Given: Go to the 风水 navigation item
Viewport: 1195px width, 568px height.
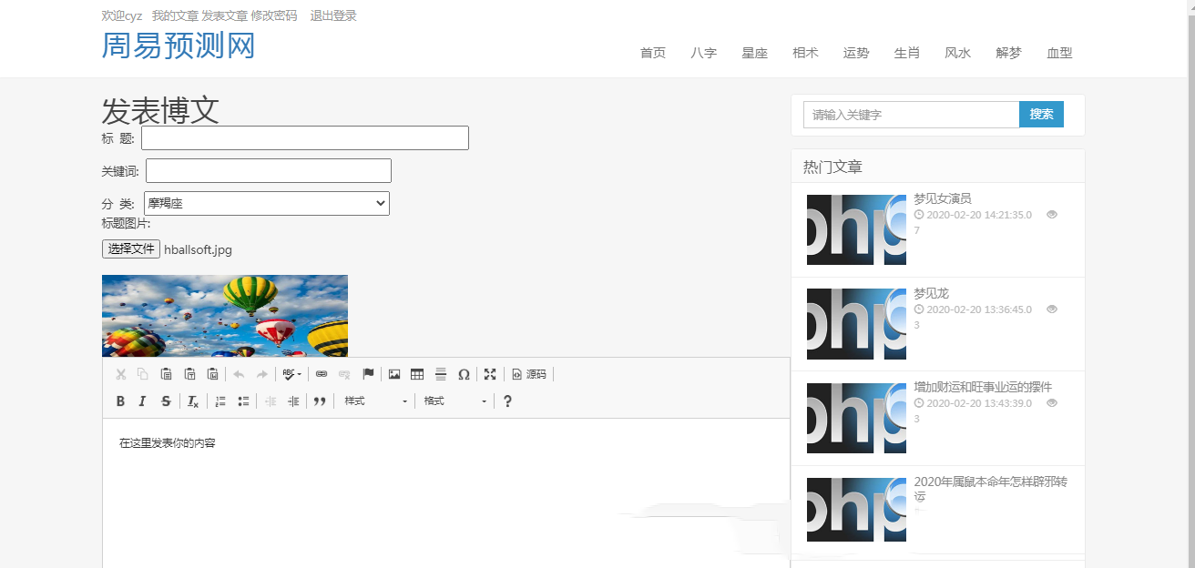Looking at the screenshot, I should (957, 53).
